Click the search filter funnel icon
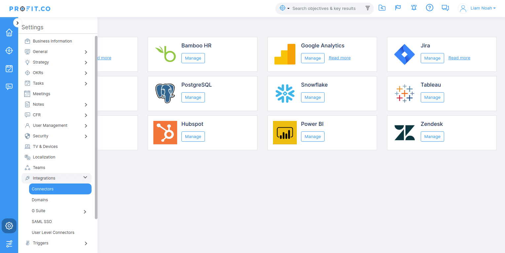This screenshot has height=253, width=505. click(368, 8)
